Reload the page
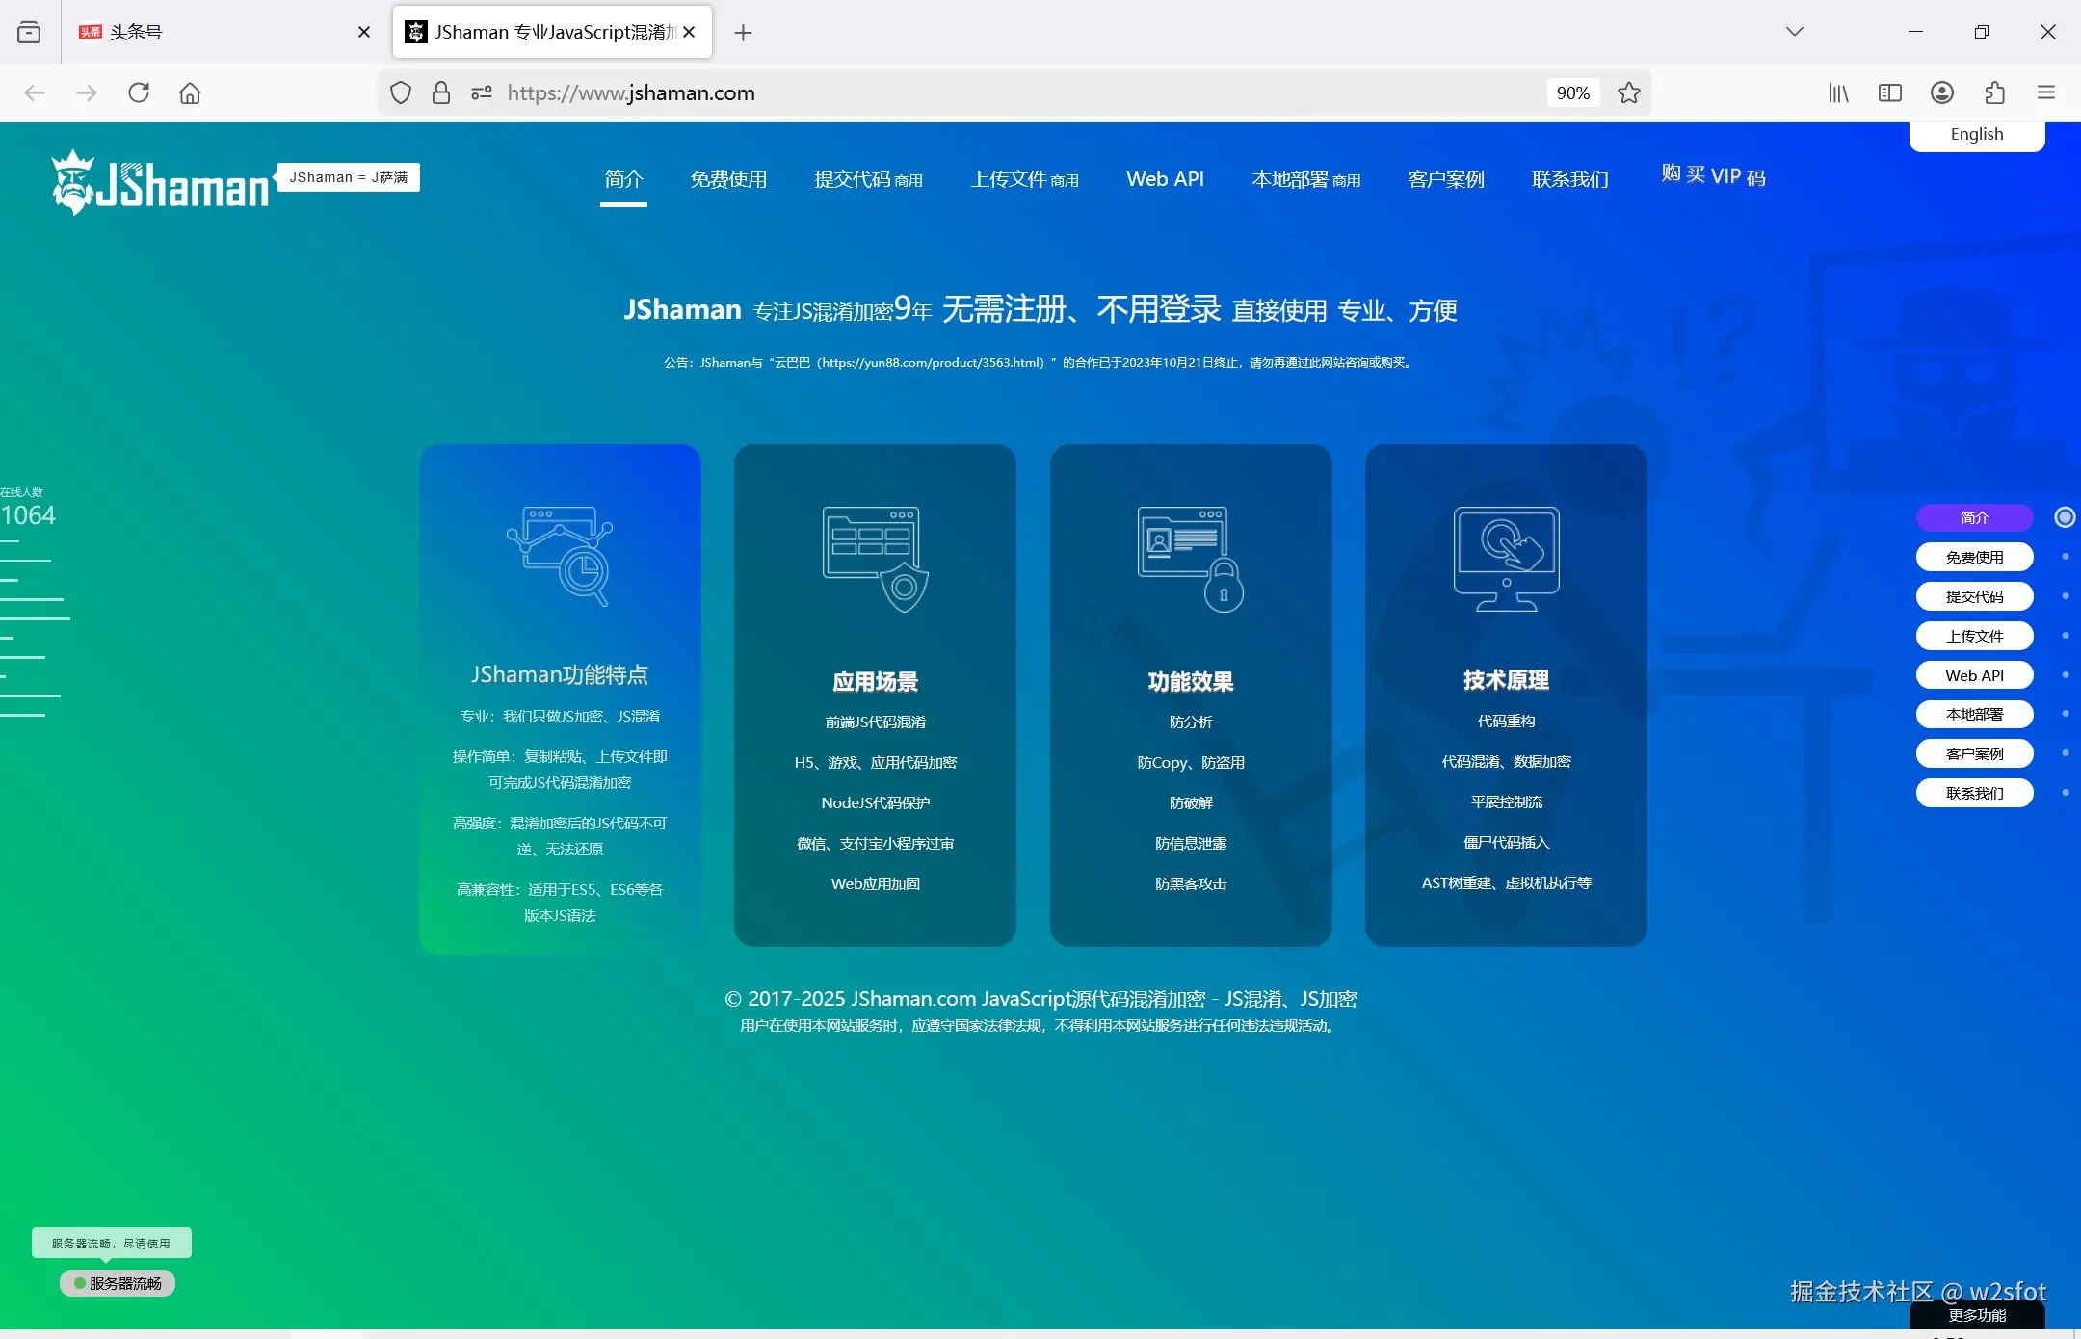This screenshot has height=1339, width=2081. (139, 92)
